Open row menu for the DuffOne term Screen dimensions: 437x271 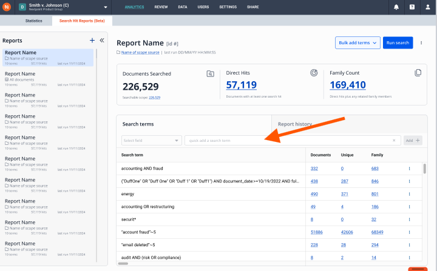click(409, 181)
